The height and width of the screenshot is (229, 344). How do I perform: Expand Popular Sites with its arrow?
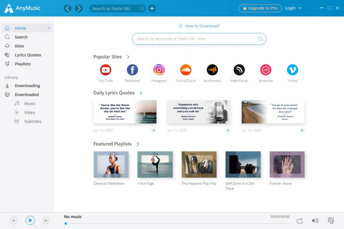(x=128, y=57)
